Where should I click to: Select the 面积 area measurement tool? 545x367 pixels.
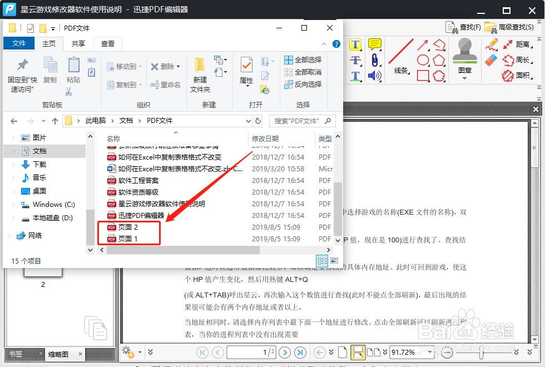(x=522, y=76)
